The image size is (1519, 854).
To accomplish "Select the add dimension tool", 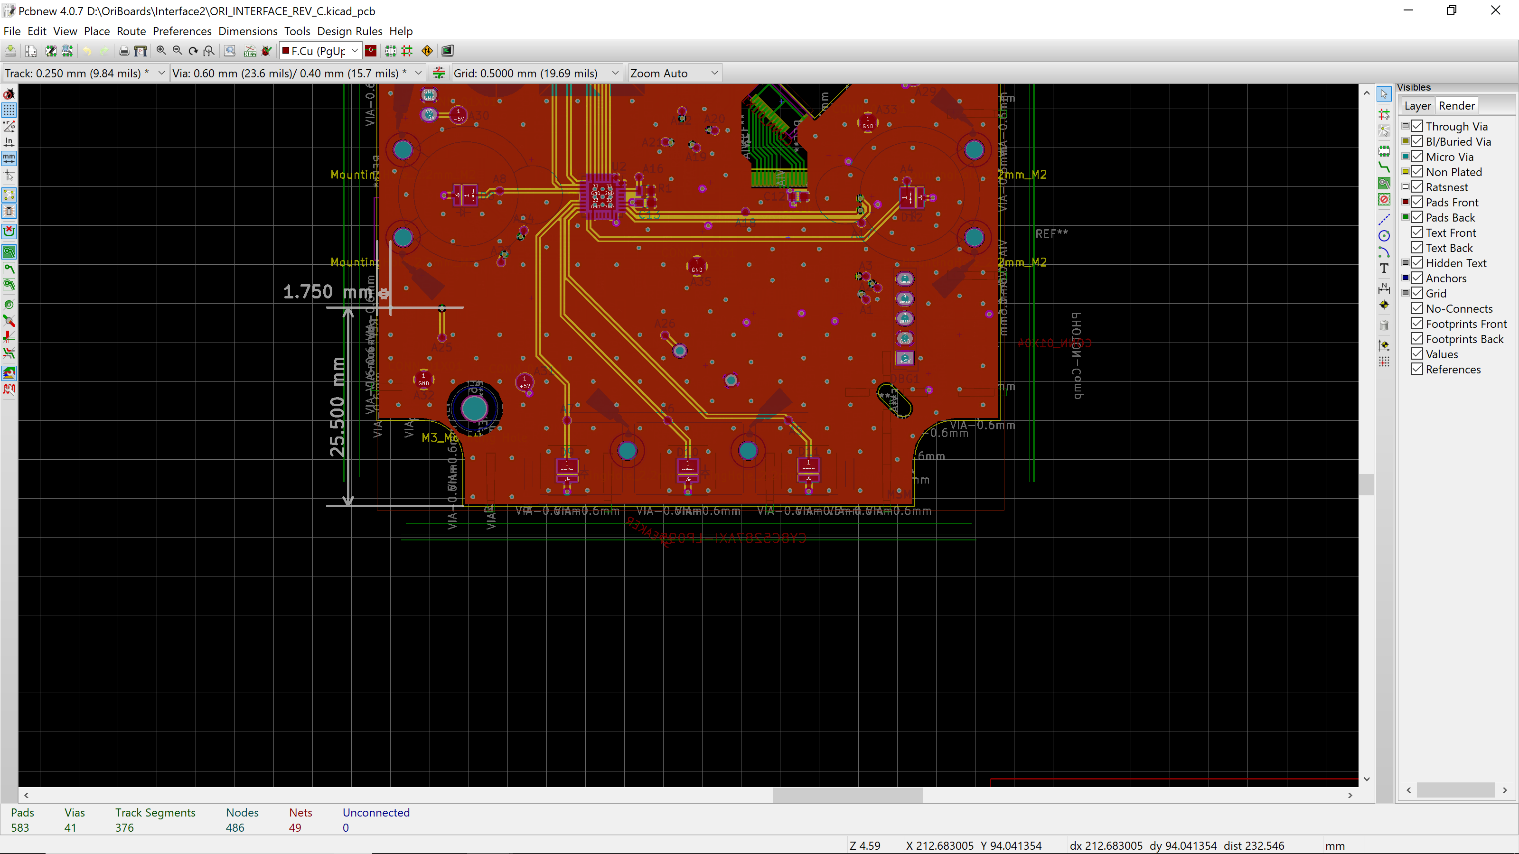I will [x=1384, y=288].
